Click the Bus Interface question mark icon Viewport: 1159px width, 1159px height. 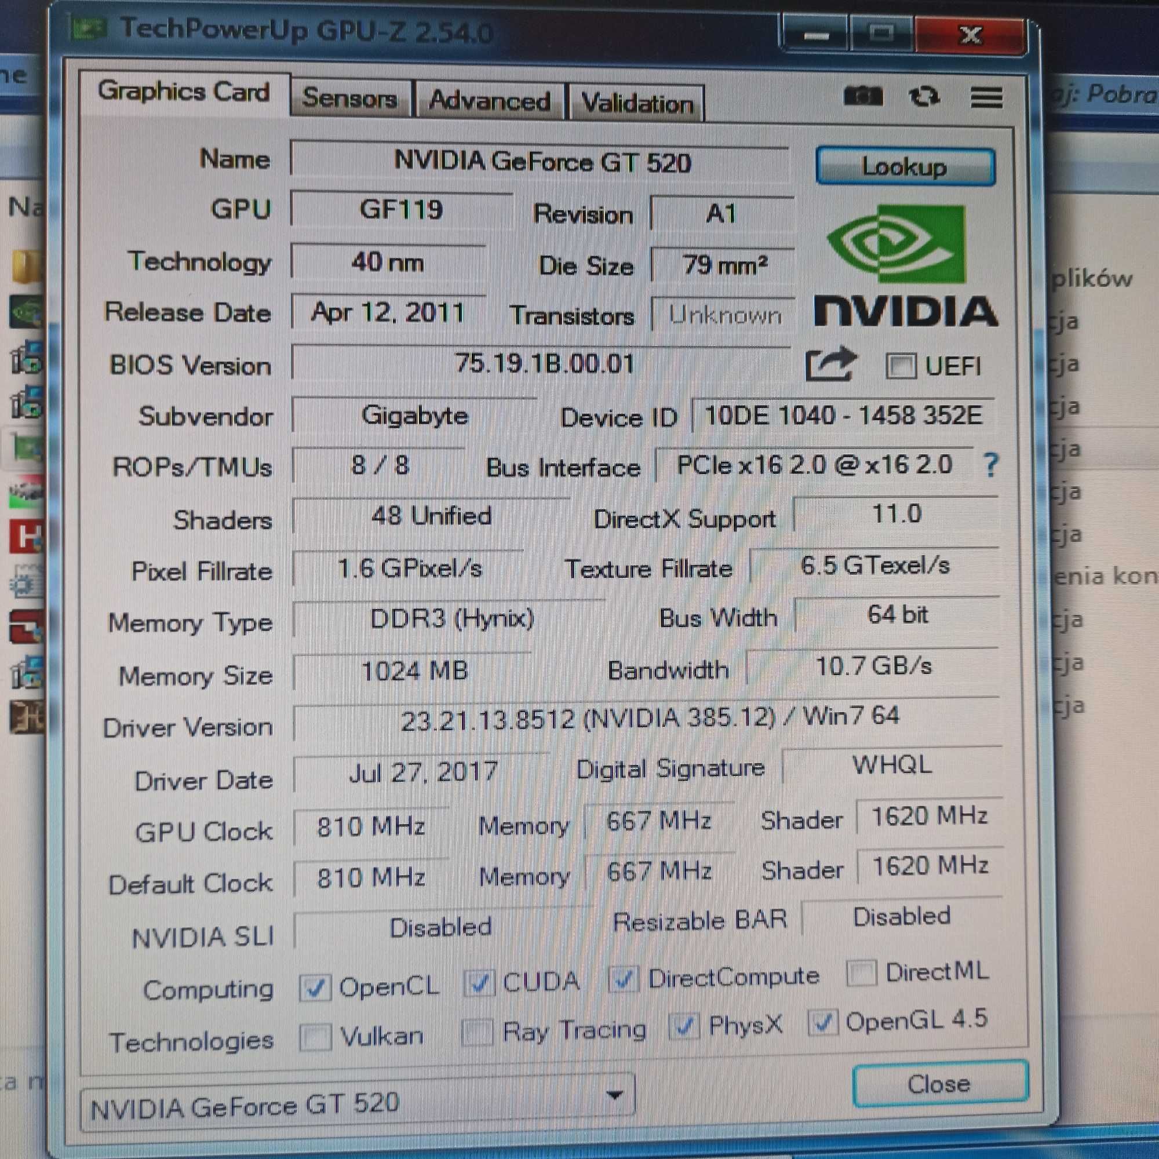(990, 465)
